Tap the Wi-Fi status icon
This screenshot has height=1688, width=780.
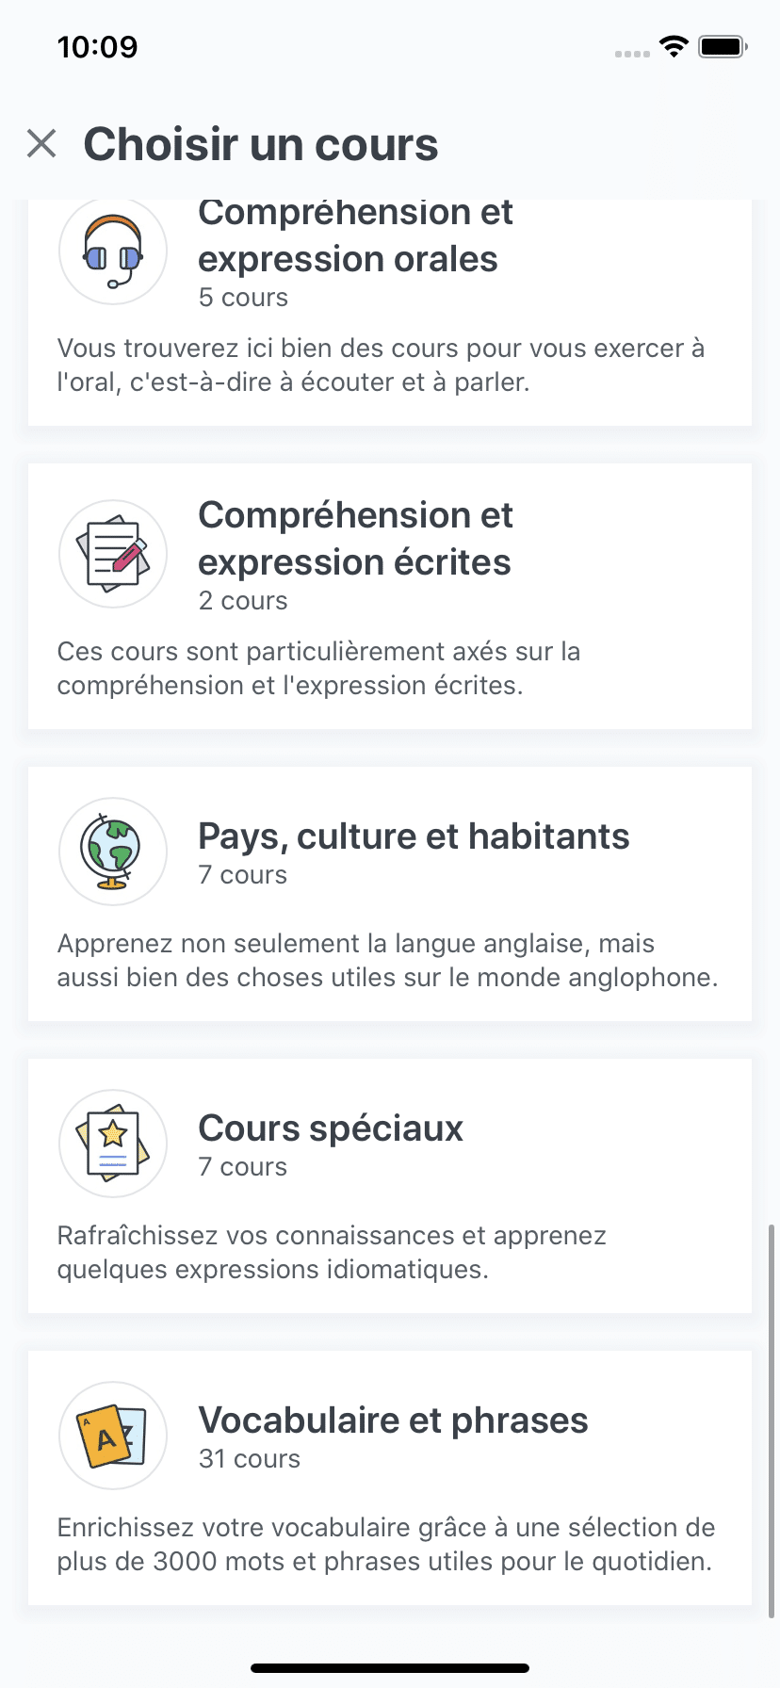[x=674, y=46]
